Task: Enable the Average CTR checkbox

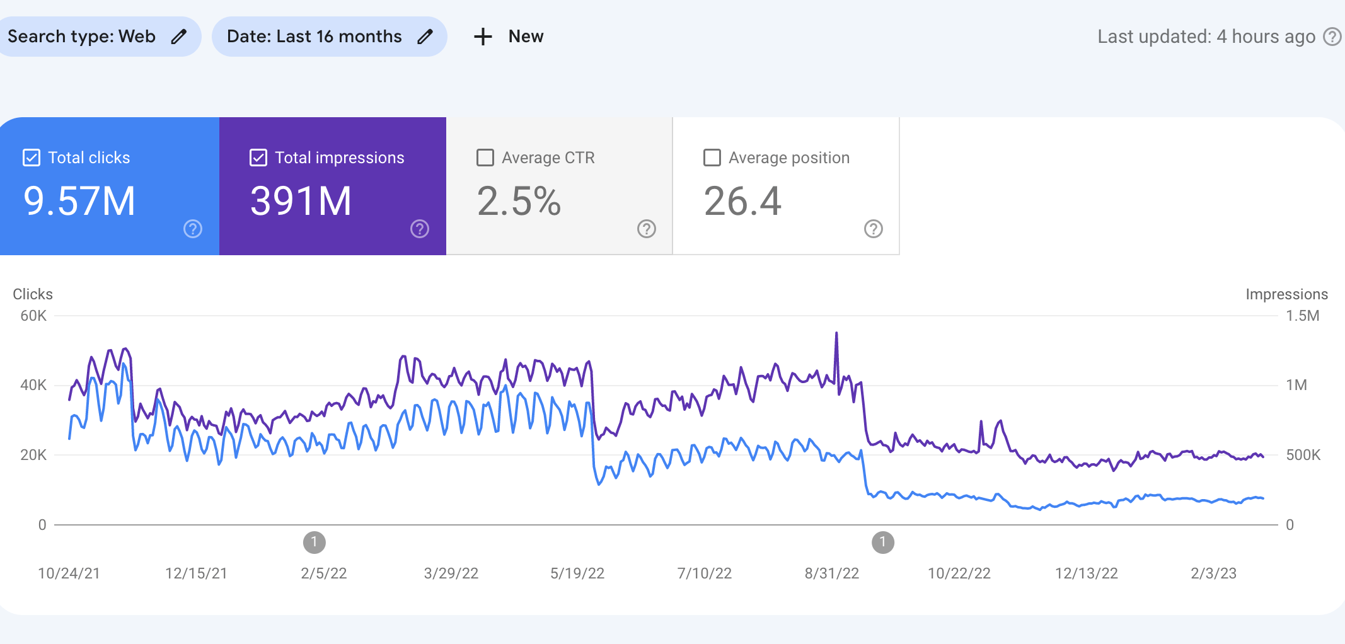Action: tap(485, 158)
